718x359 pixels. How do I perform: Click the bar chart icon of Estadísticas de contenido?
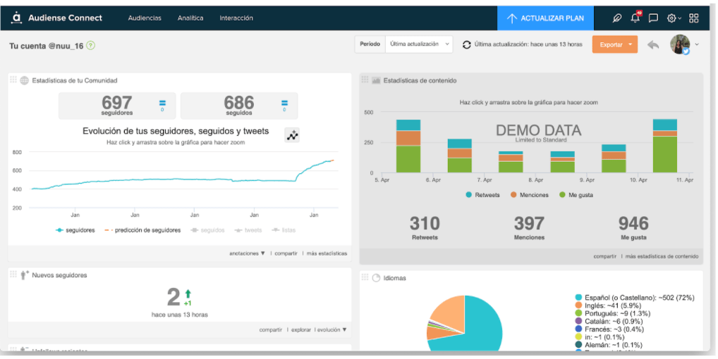376,80
